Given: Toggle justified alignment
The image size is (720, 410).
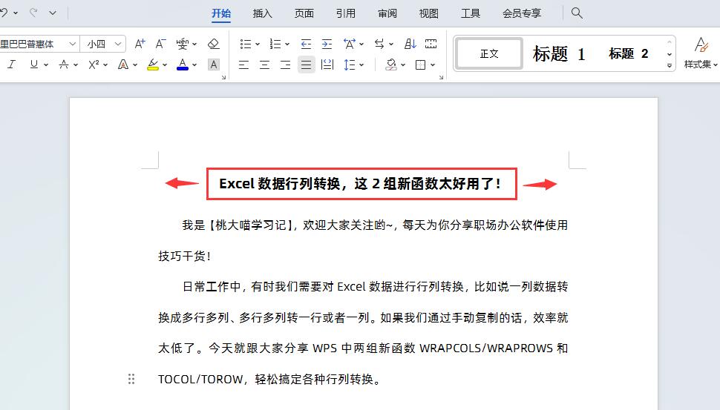Looking at the screenshot, I should coord(307,65).
